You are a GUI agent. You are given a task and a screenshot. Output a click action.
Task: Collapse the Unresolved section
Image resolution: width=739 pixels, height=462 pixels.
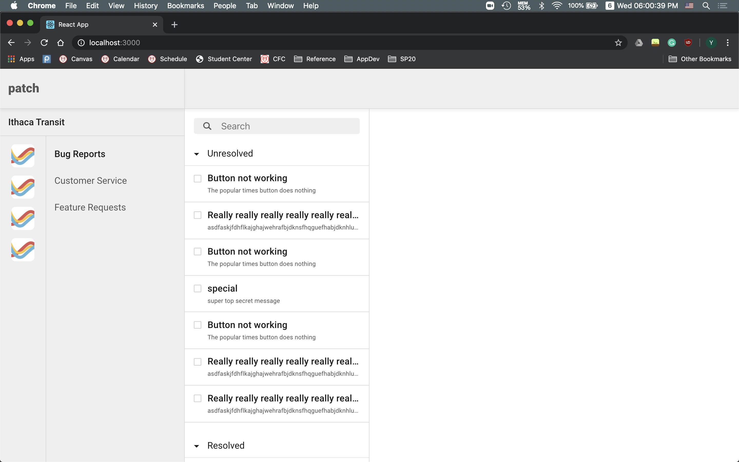[197, 154]
